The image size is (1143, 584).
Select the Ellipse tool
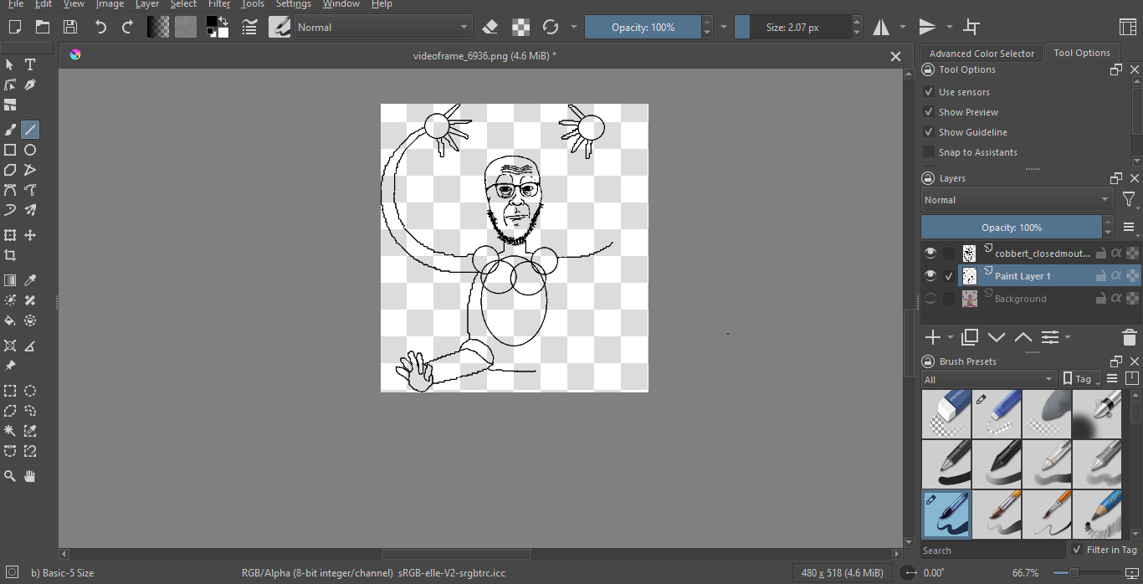click(x=30, y=150)
